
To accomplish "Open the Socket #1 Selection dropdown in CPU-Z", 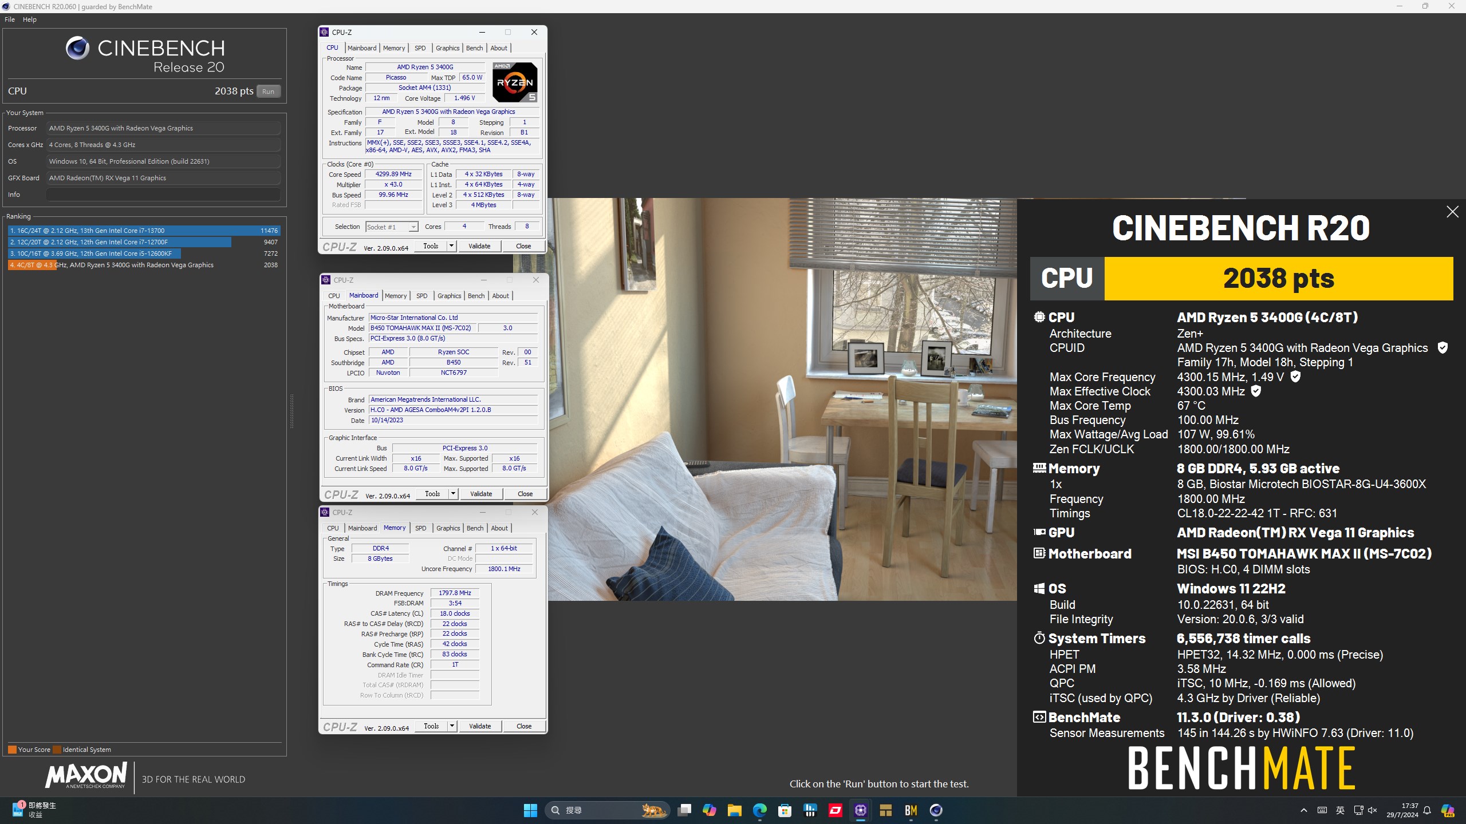I will 392,227.
